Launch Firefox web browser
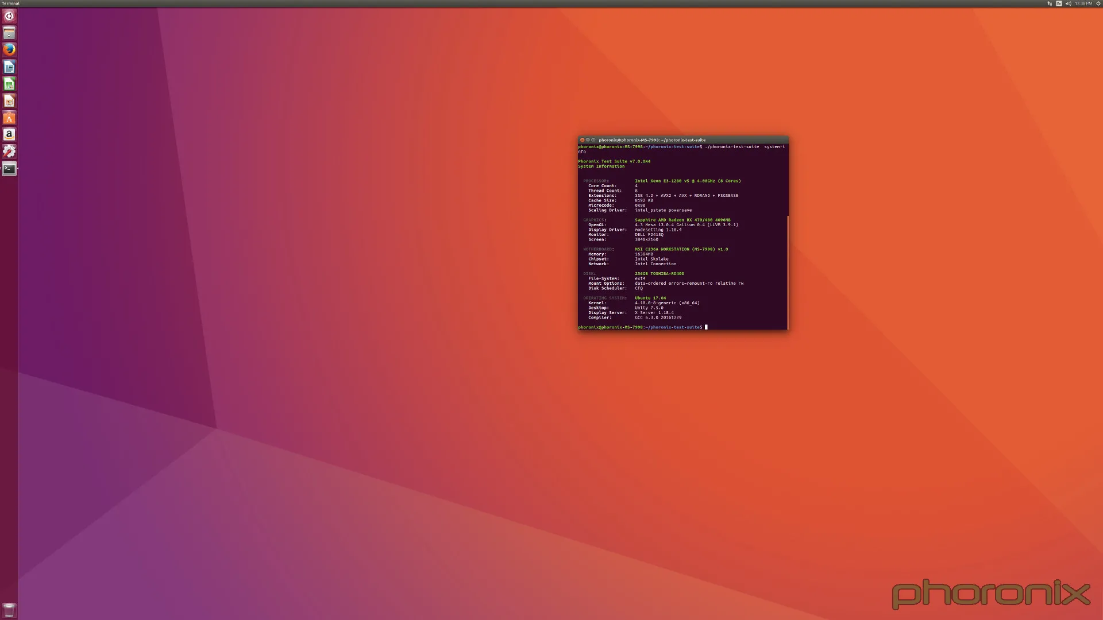 (x=9, y=50)
